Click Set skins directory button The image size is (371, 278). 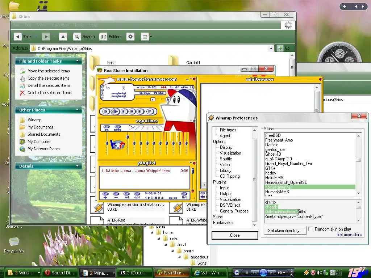[x=285, y=231]
